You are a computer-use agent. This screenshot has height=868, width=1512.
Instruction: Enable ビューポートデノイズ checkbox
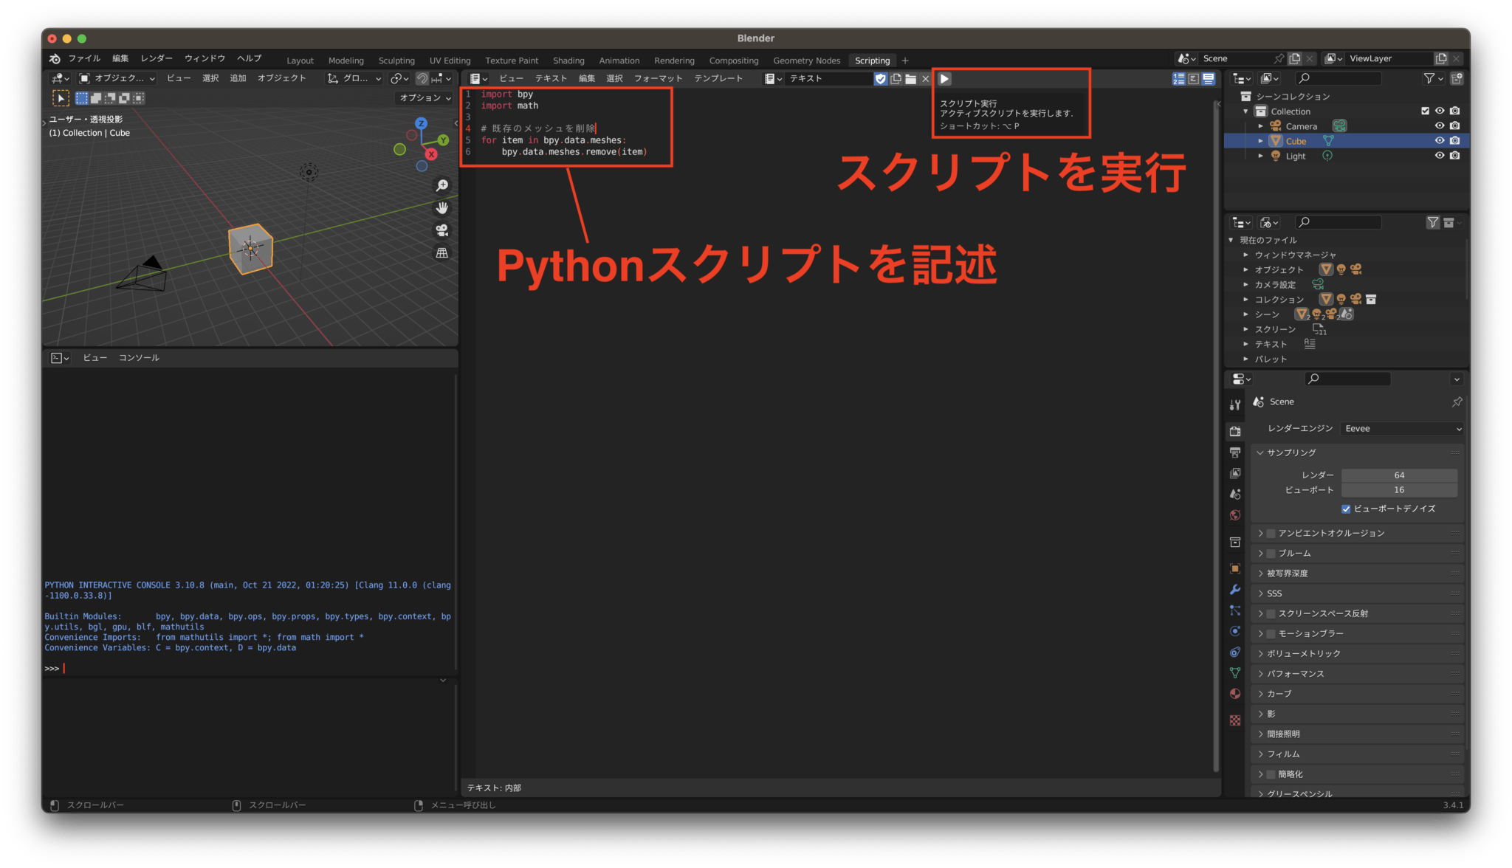1346,509
